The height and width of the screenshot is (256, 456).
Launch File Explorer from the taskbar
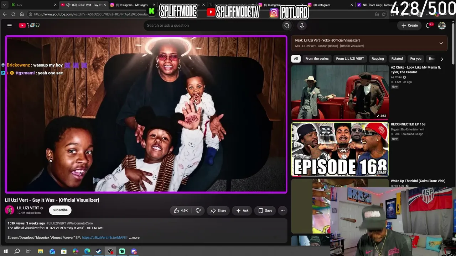(41, 251)
